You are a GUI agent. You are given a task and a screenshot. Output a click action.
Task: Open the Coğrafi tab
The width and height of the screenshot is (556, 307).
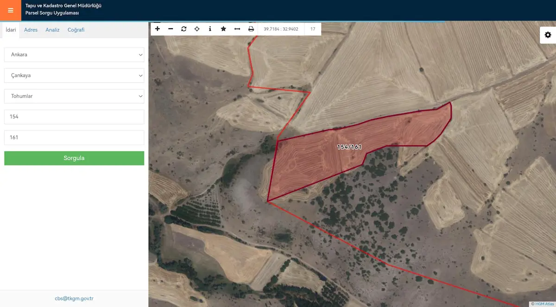pyautogui.click(x=76, y=30)
